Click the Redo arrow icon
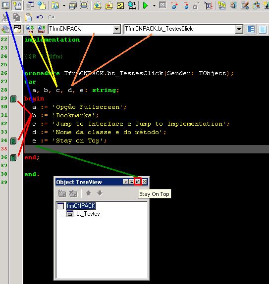Screen dimensions: 269x284 click(x=51, y=17)
